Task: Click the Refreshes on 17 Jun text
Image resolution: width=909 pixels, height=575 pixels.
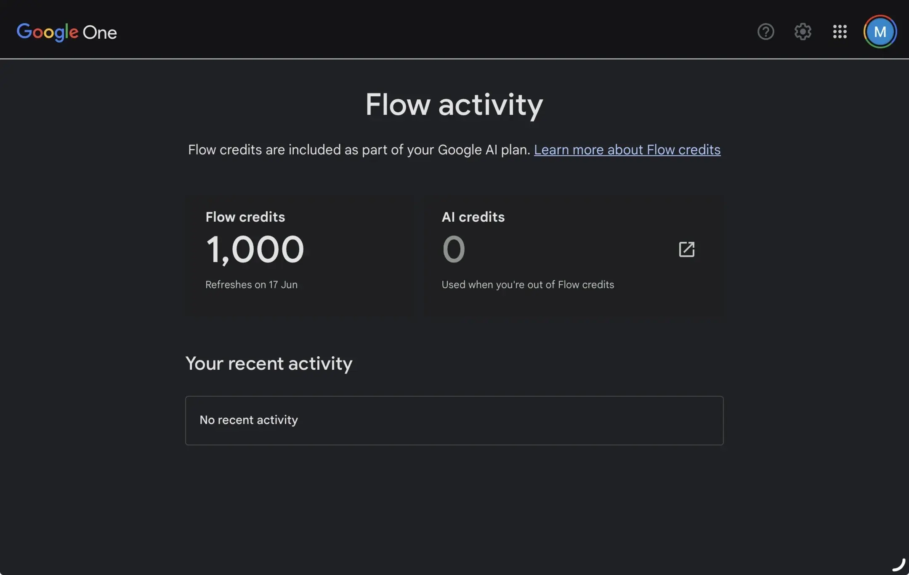Action: point(251,285)
